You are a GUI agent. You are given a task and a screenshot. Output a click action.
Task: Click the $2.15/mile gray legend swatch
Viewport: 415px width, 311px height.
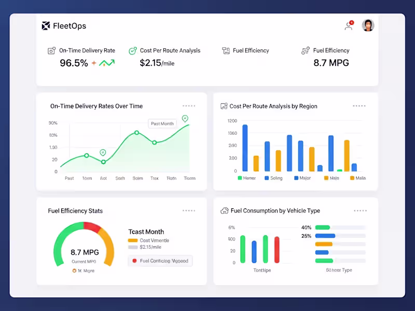pyautogui.click(x=133, y=247)
